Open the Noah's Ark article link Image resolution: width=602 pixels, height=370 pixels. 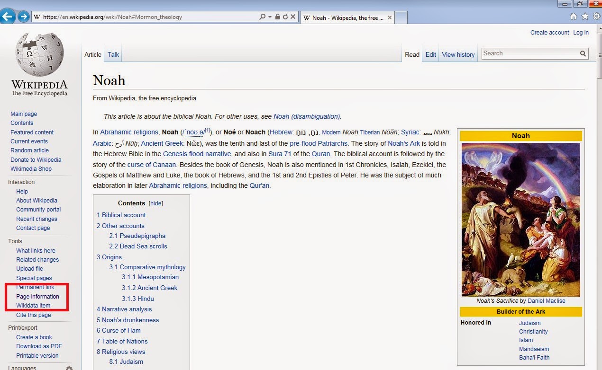404,143
